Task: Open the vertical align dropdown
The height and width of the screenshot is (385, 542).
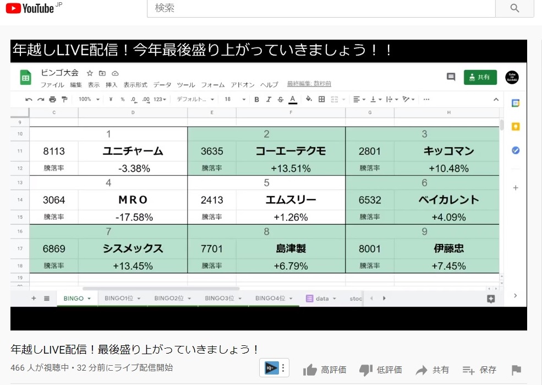Action: (x=376, y=100)
